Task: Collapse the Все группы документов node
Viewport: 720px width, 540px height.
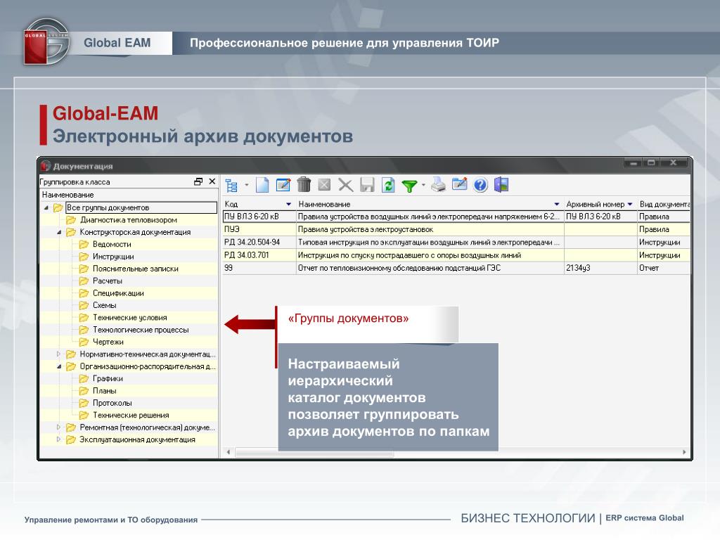Action: [46, 208]
